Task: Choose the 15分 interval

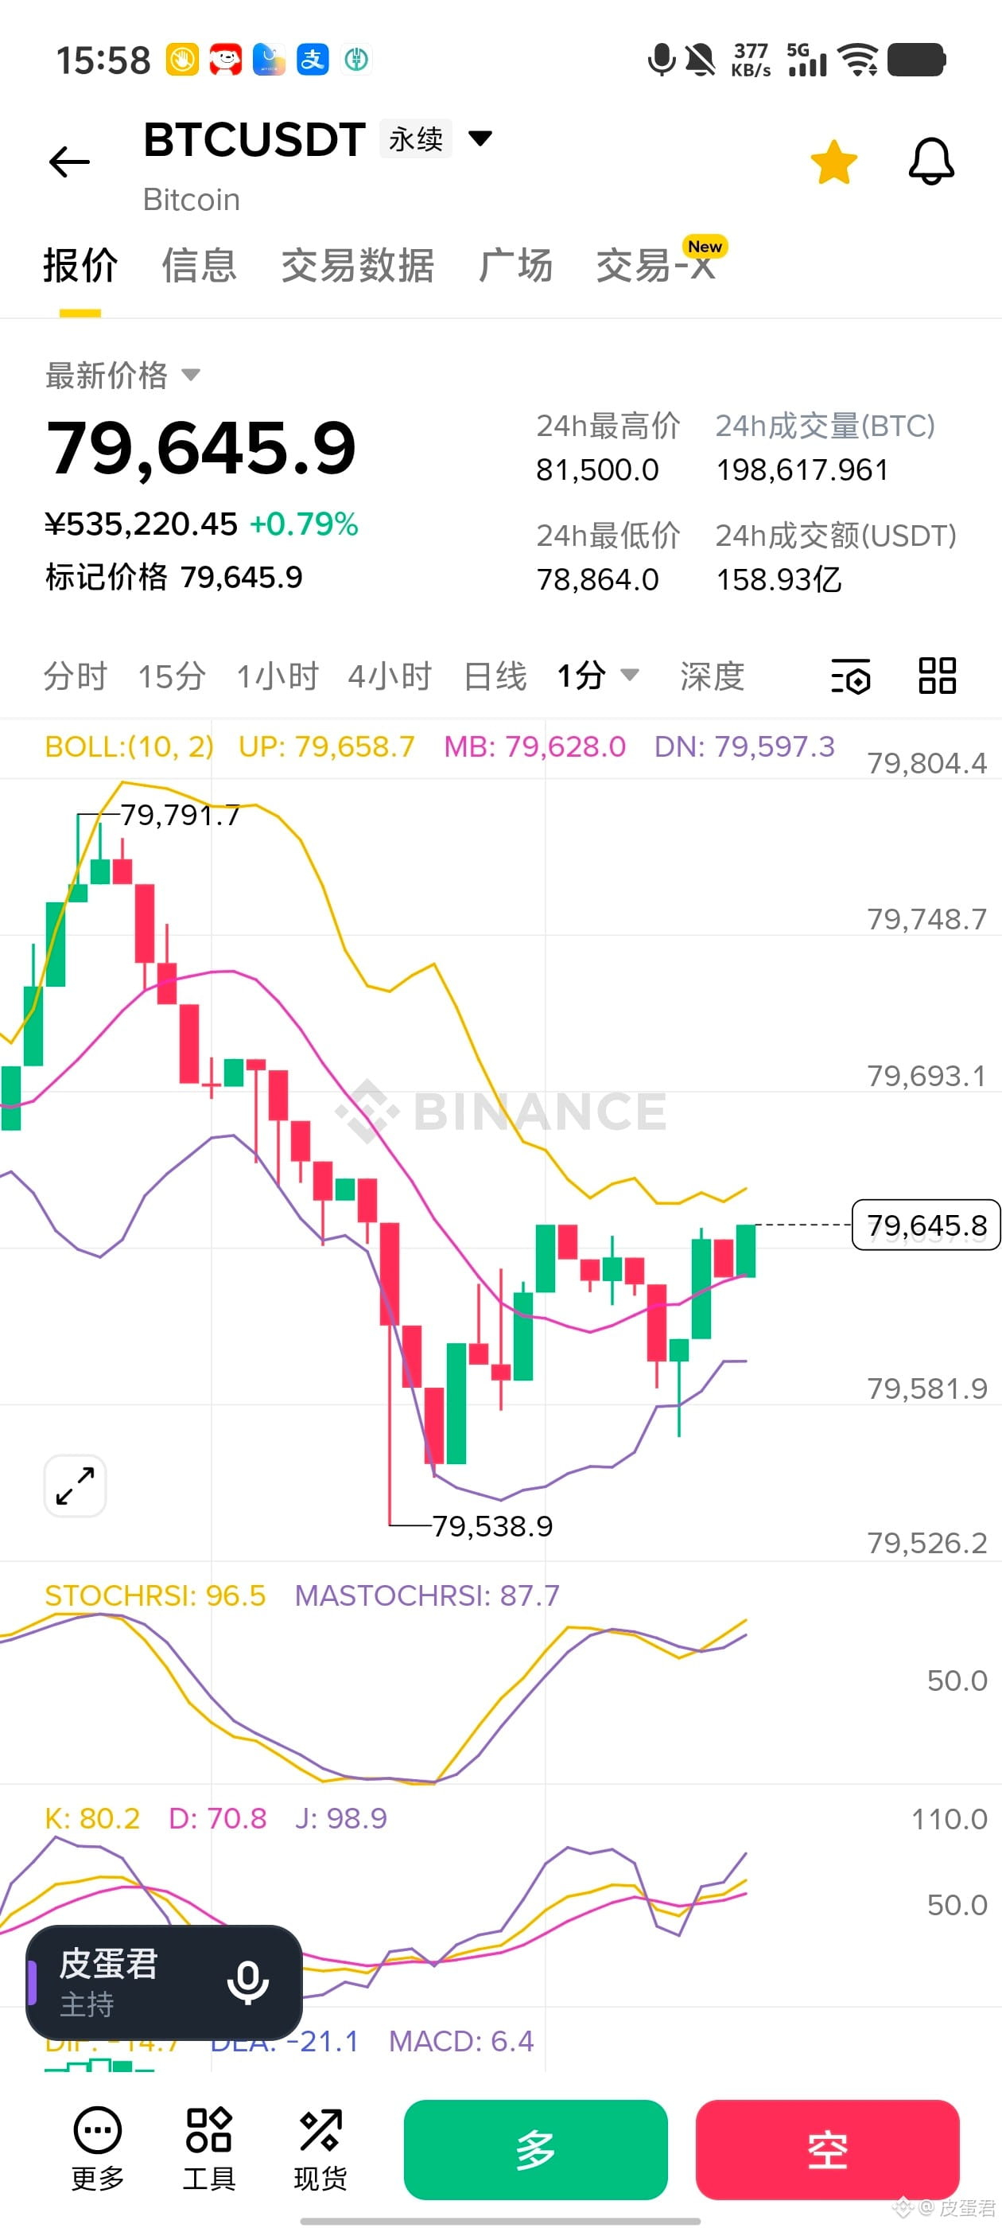Action: (x=172, y=676)
